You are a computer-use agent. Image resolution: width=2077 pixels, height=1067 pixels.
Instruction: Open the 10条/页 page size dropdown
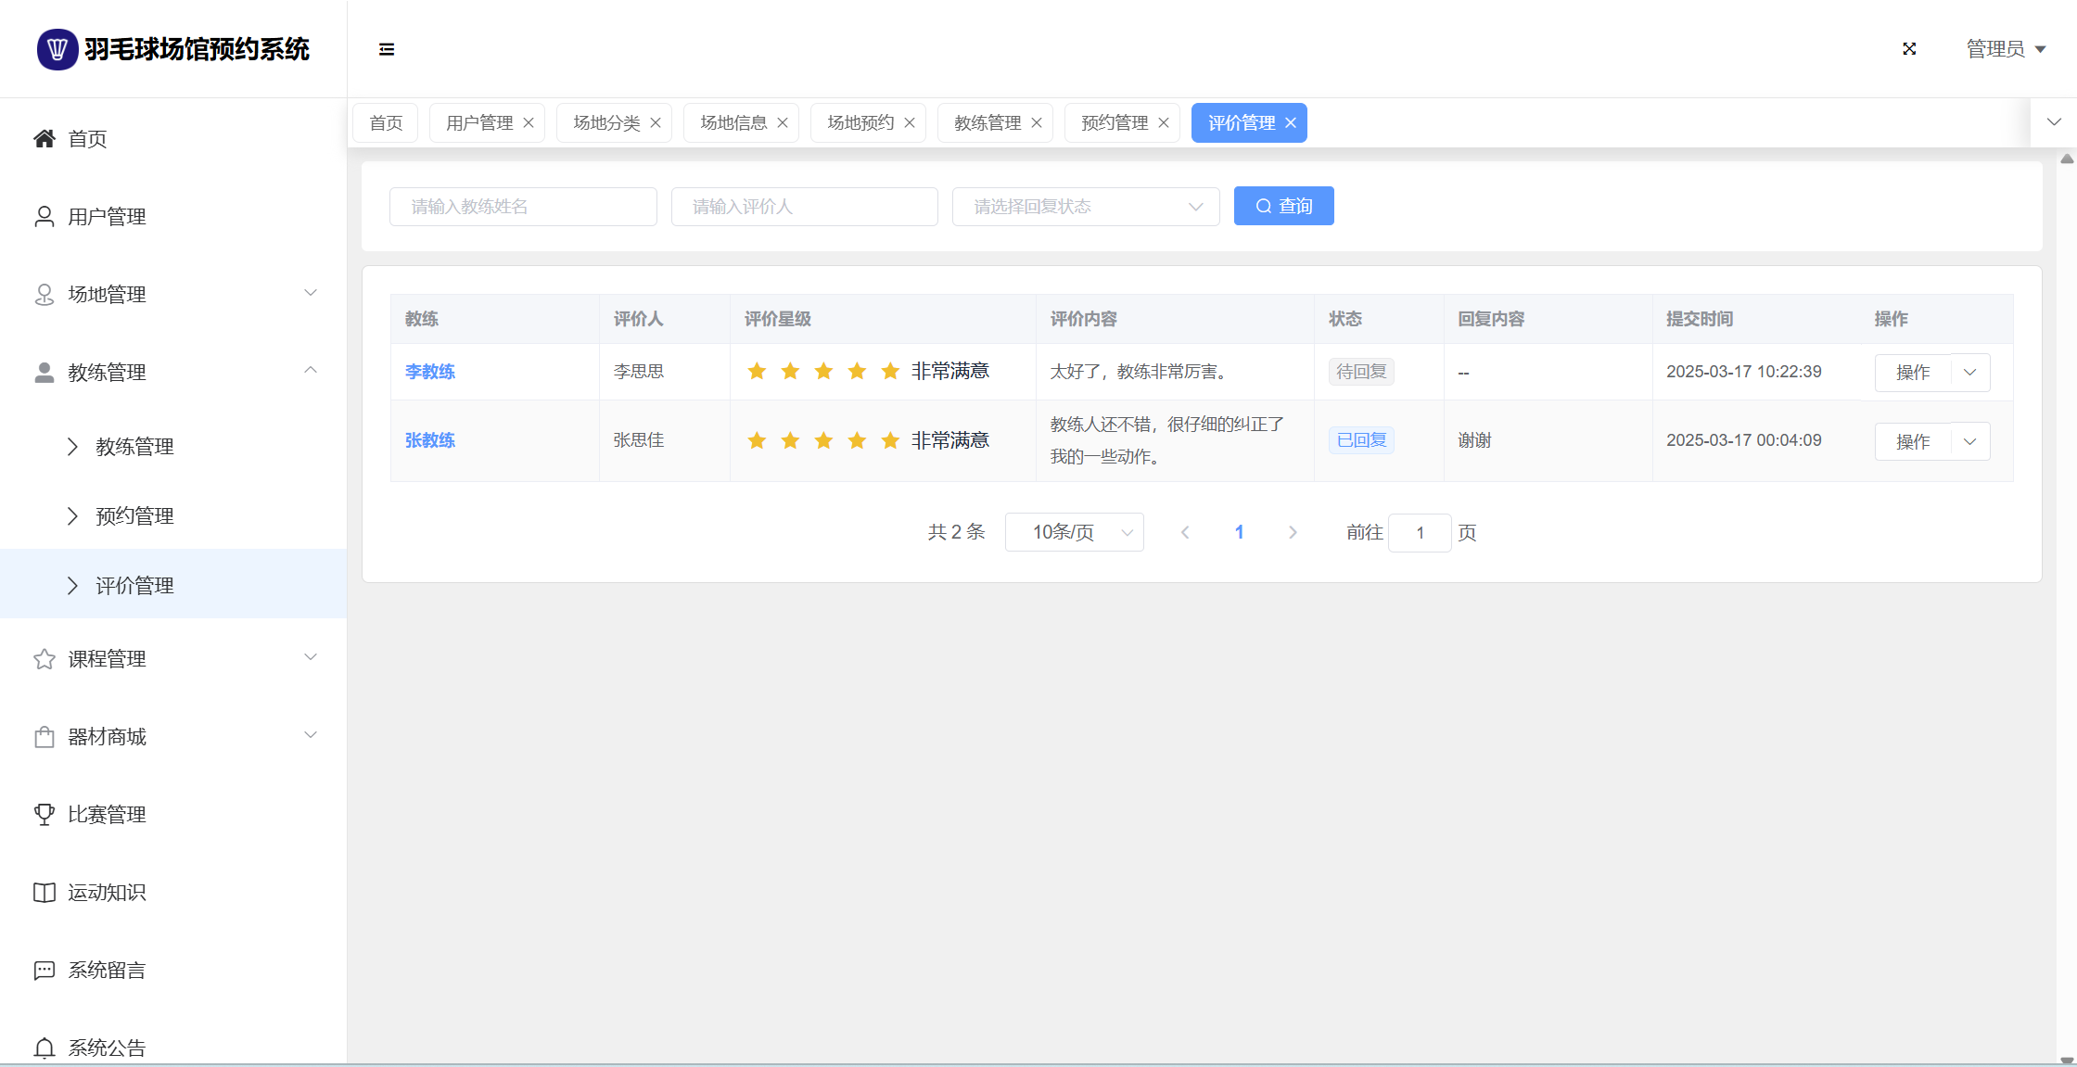tap(1074, 533)
